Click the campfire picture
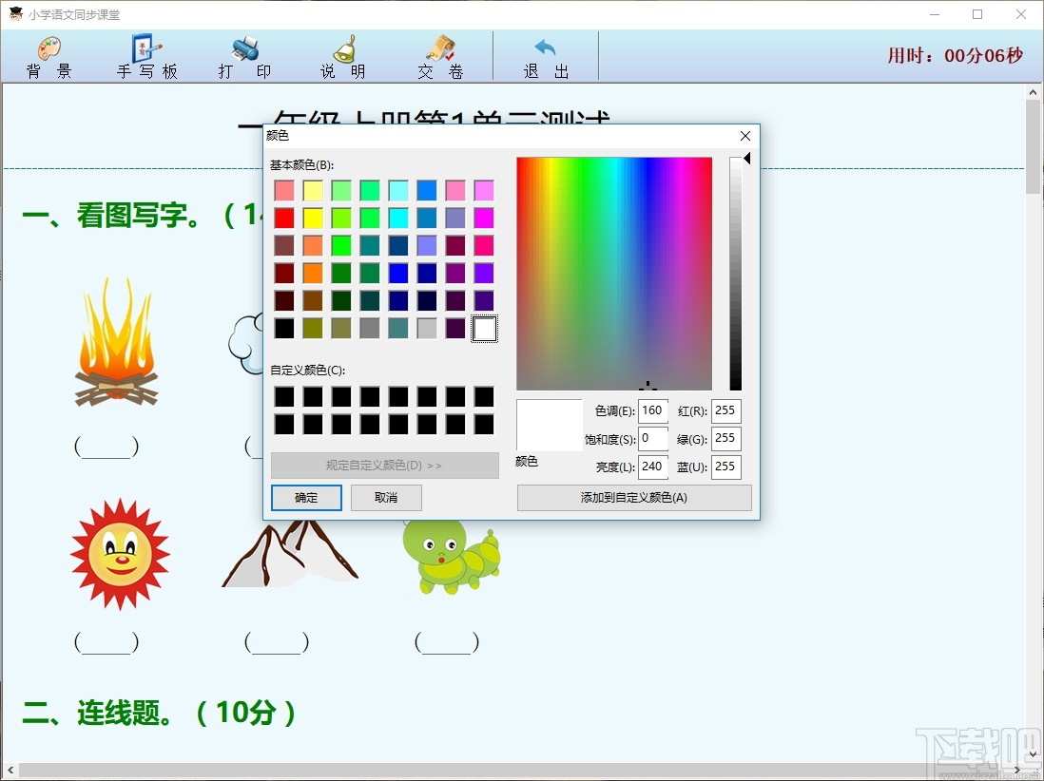Screen dimensions: 1044x781 point(117,342)
